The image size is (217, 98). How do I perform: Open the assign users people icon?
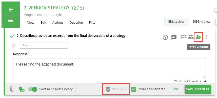[191, 37]
